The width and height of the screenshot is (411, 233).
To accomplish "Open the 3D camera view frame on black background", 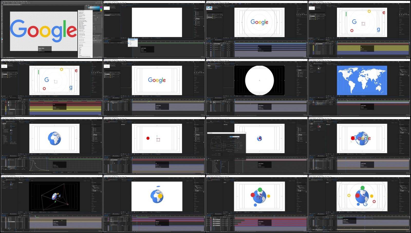I will (52, 204).
